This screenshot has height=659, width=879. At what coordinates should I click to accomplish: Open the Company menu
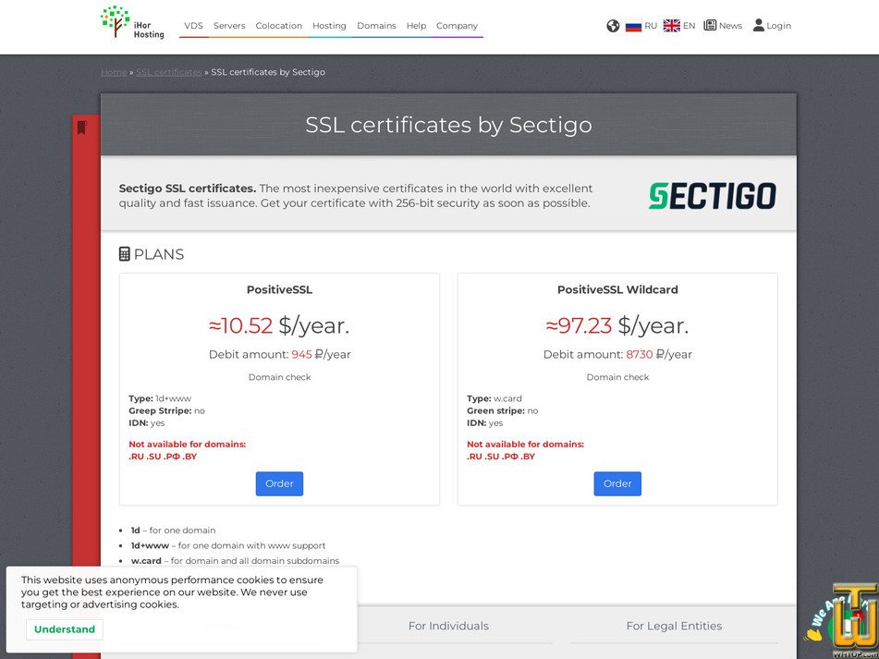[x=457, y=26]
